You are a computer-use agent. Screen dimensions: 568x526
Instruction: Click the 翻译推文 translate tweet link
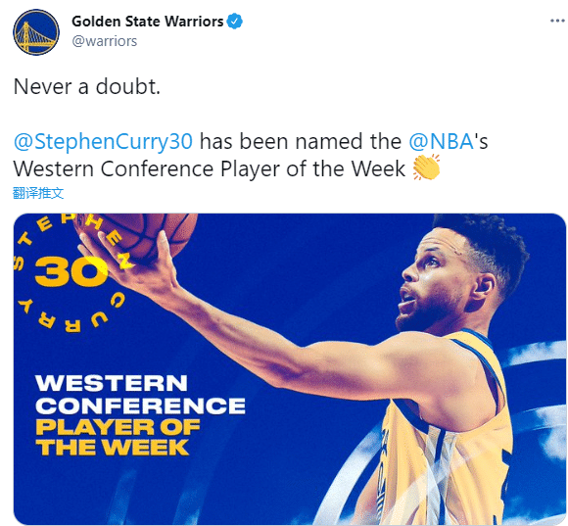pyautogui.click(x=38, y=193)
